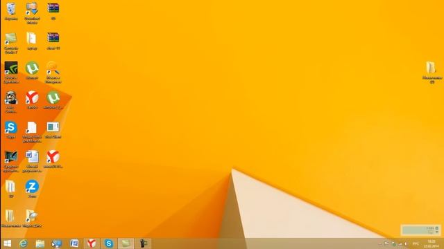Open the network status tray icon

[400, 244]
